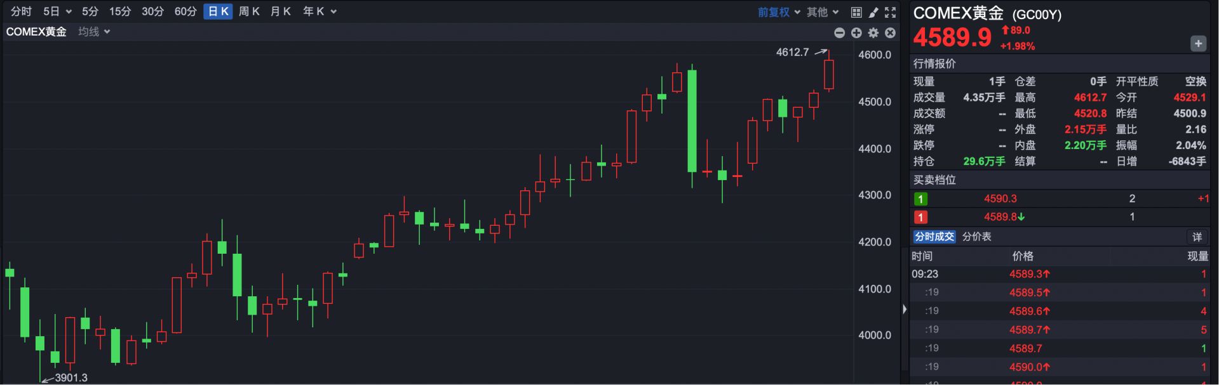
Task: Click the 持仓 value 29.6万手
Action: 984,161
